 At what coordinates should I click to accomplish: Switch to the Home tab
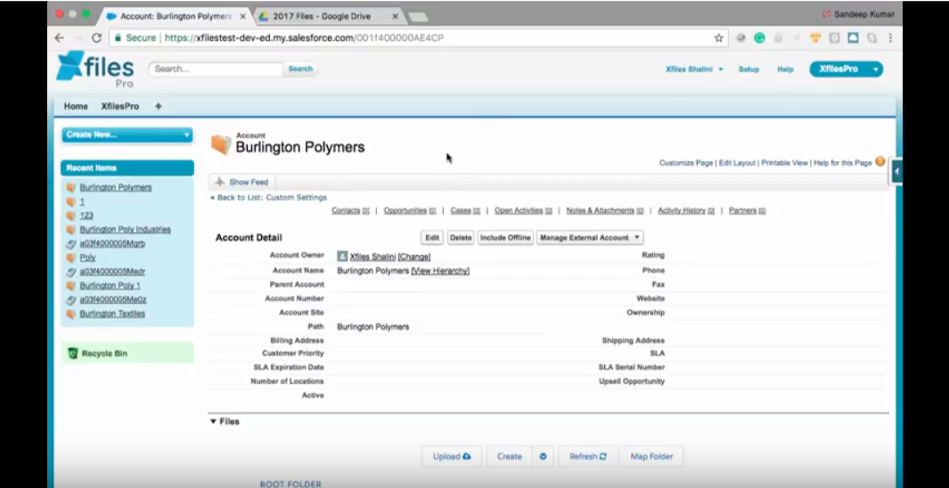click(x=76, y=106)
